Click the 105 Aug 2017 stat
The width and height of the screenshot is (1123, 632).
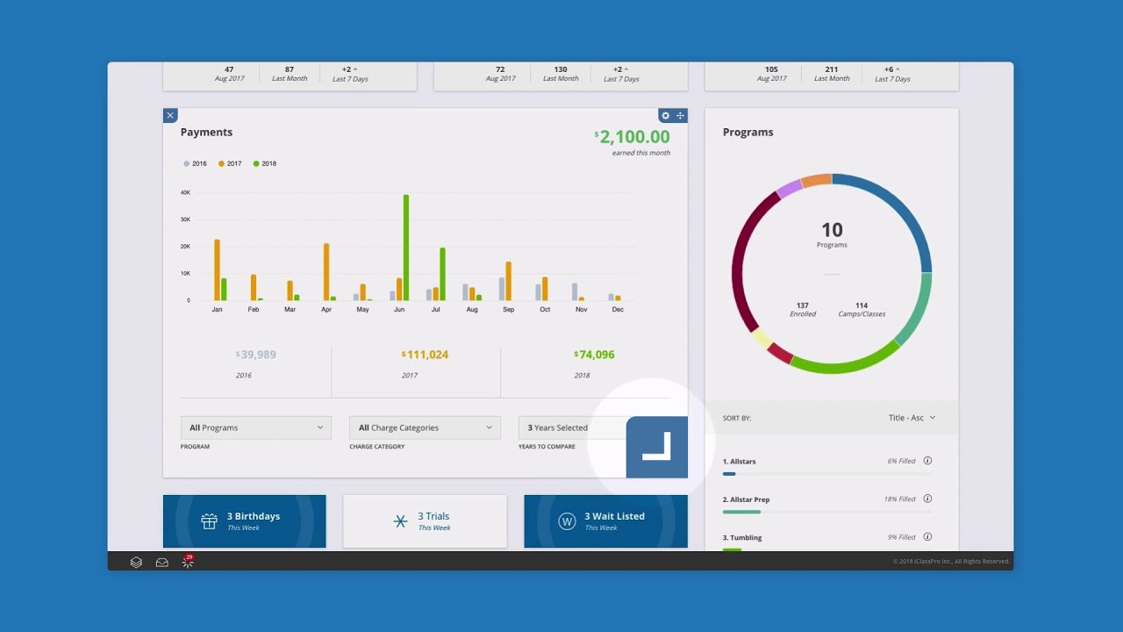click(771, 74)
